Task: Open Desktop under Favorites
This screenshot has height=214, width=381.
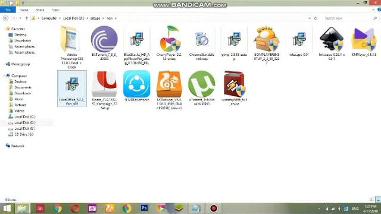Action: click(x=20, y=34)
